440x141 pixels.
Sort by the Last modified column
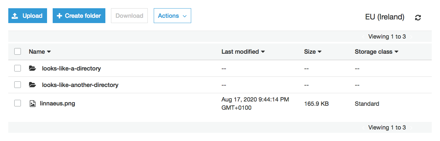(243, 52)
